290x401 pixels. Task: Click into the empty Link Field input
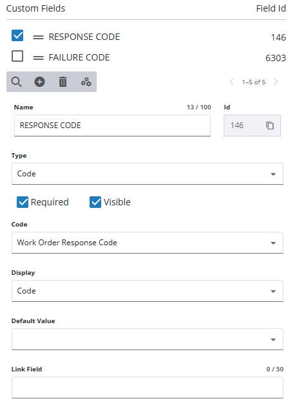tap(148, 387)
